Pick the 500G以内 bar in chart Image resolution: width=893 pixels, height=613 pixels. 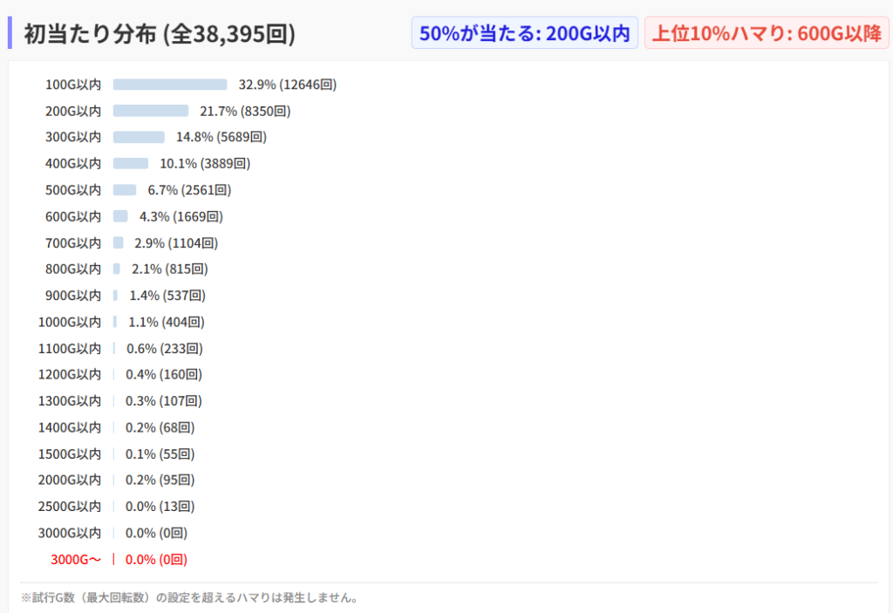point(125,190)
